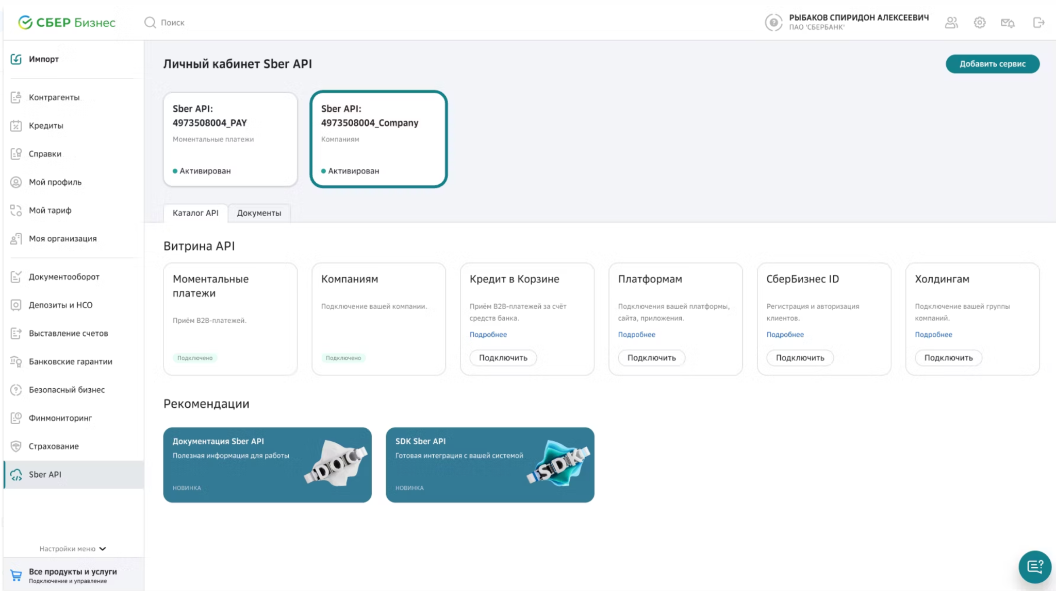Click the logout icon
1056x591 pixels.
[x=1038, y=22]
